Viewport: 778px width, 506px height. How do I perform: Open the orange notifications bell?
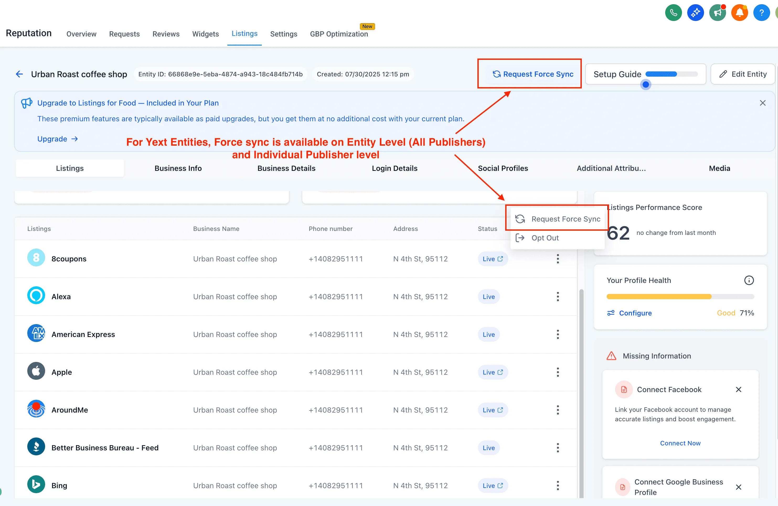point(739,13)
